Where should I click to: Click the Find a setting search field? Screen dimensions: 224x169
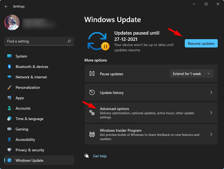[39, 41]
